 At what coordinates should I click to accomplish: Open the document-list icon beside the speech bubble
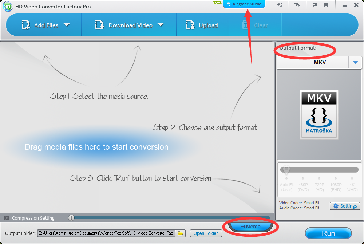327,5
